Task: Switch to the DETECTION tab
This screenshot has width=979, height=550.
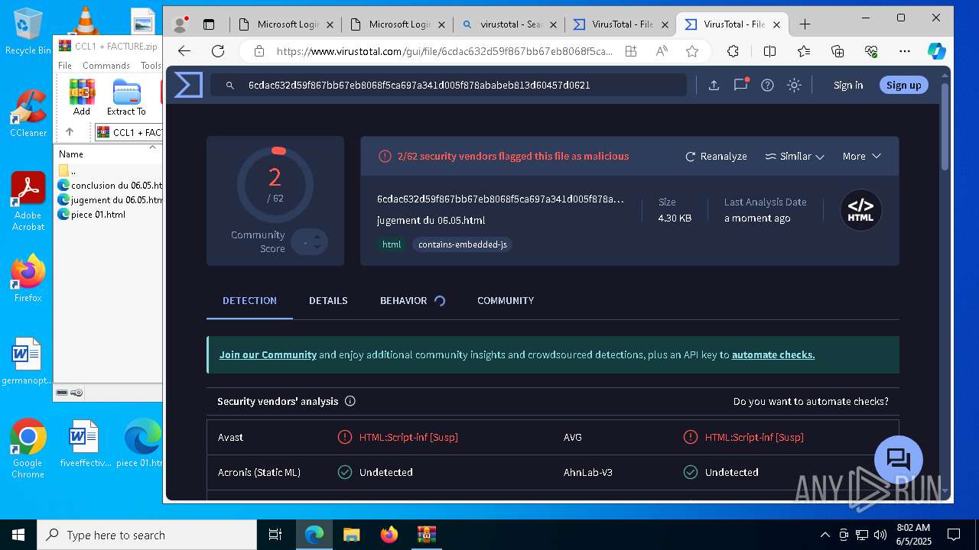Action: tap(249, 300)
